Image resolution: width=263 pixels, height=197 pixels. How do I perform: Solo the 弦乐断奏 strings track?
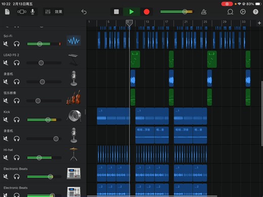pos(17,101)
